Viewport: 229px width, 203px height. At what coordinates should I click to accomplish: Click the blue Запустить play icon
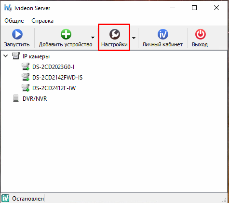17,34
